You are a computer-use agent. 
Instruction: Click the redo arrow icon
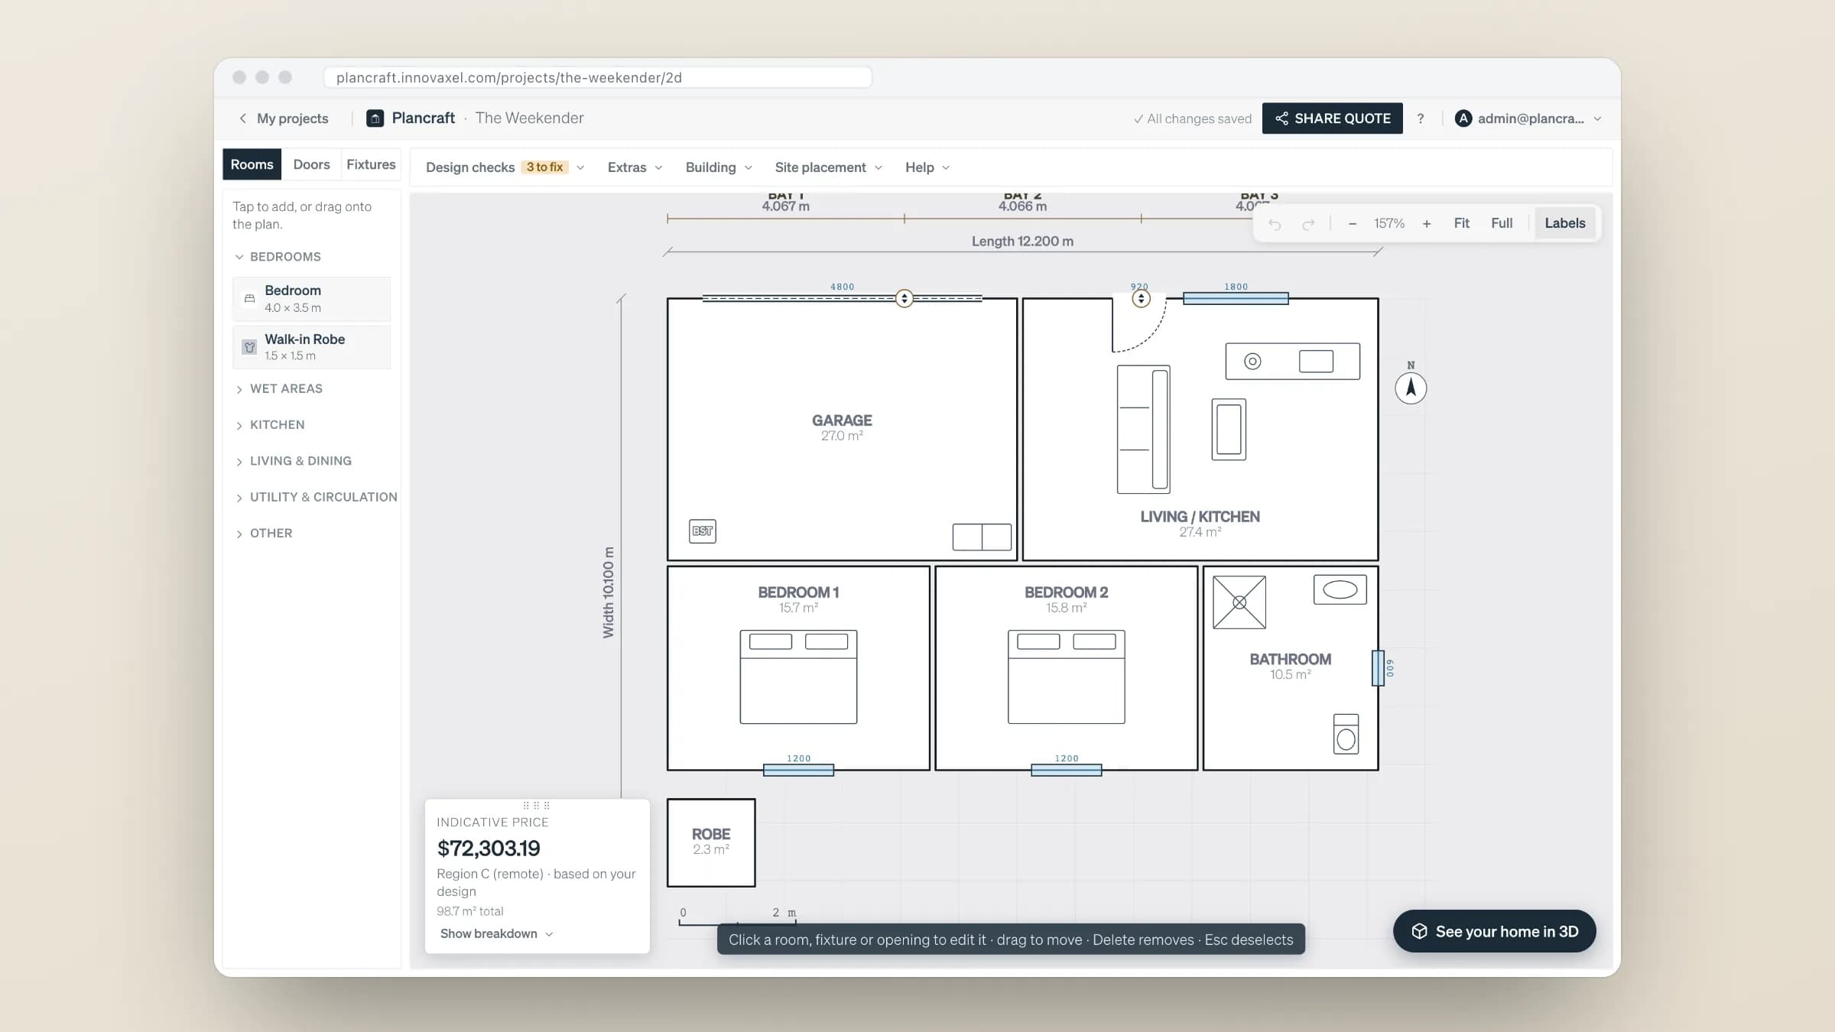click(x=1308, y=224)
